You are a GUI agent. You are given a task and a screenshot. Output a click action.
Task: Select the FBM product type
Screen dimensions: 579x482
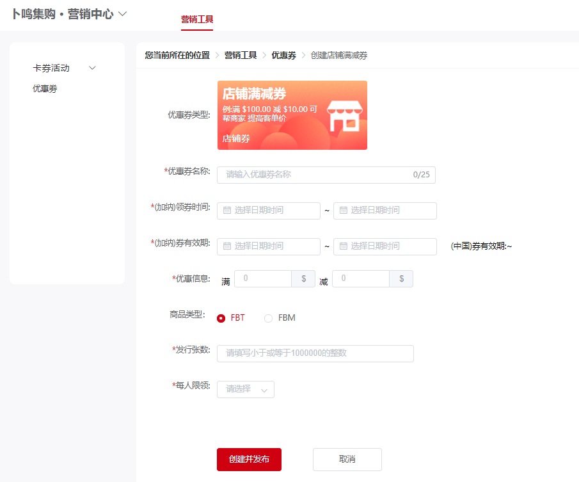click(x=268, y=317)
